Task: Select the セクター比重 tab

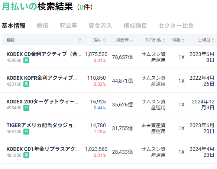Action: [x=176, y=26]
